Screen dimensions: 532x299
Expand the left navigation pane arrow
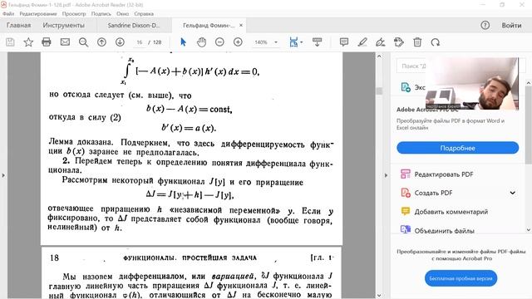3,175
